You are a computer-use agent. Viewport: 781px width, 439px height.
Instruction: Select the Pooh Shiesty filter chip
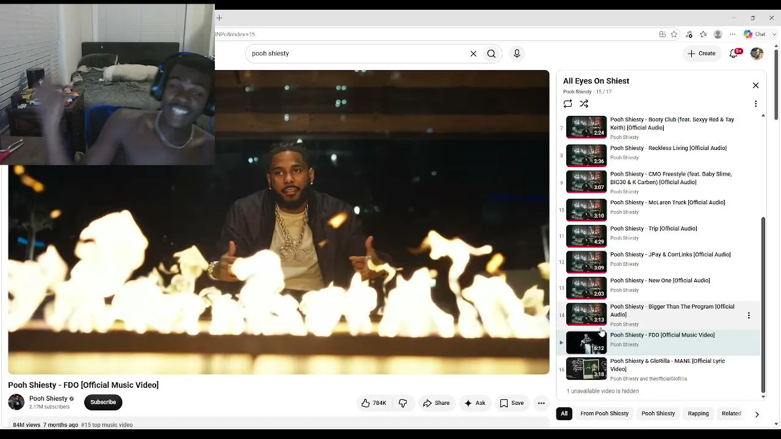click(658, 413)
